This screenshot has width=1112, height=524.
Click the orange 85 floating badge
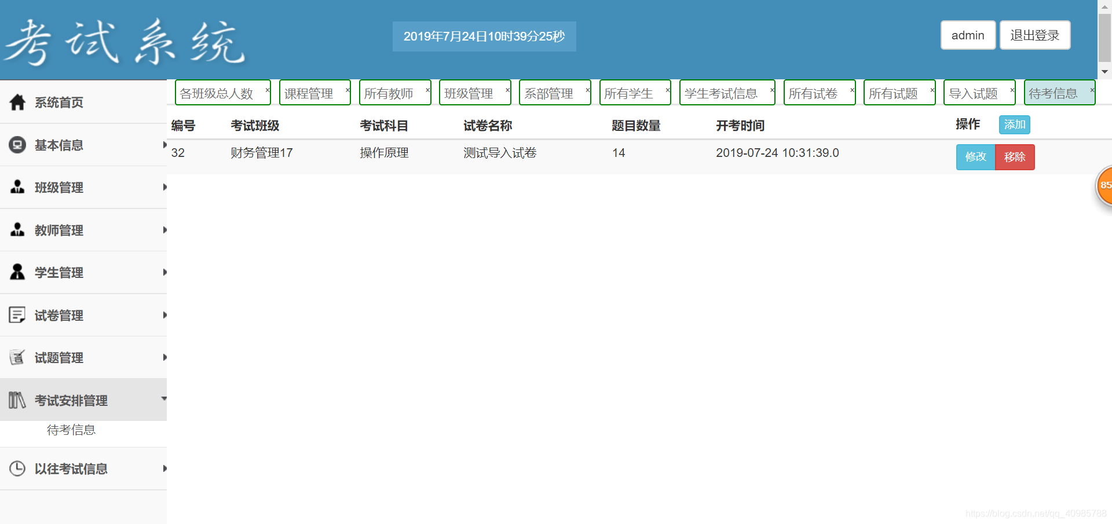click(1104, 185)
